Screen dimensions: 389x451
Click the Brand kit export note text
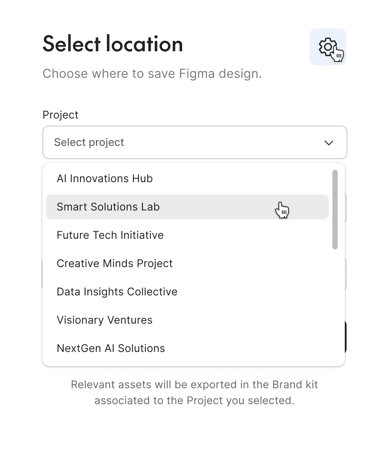tap(194, 392)
